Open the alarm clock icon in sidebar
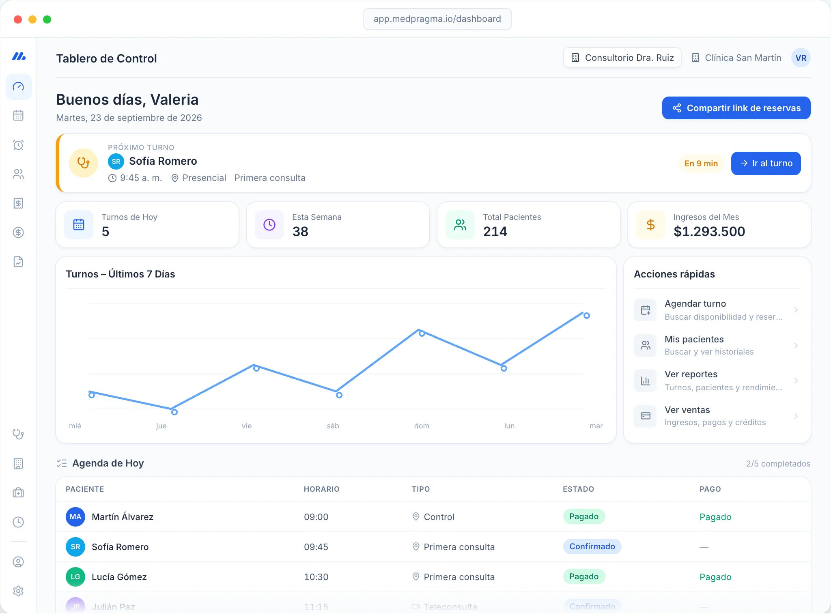 pos(18,145)
